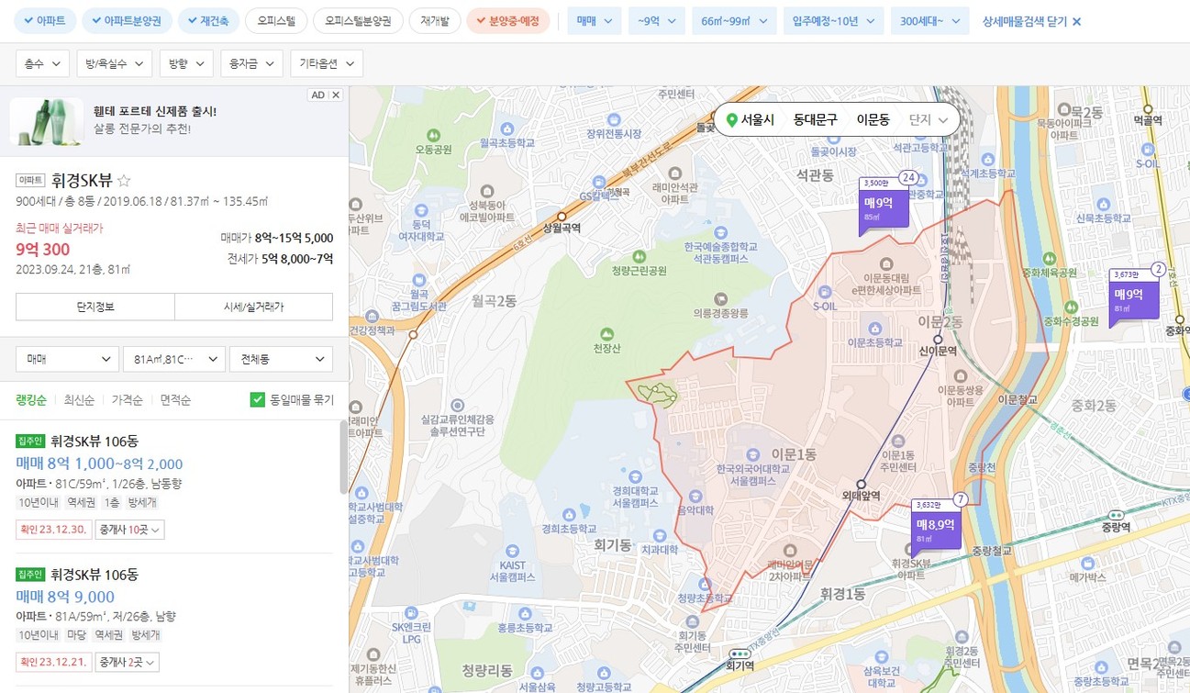
Task: Click the 상월곡역 station marker
Action: [x=562, y=217]
